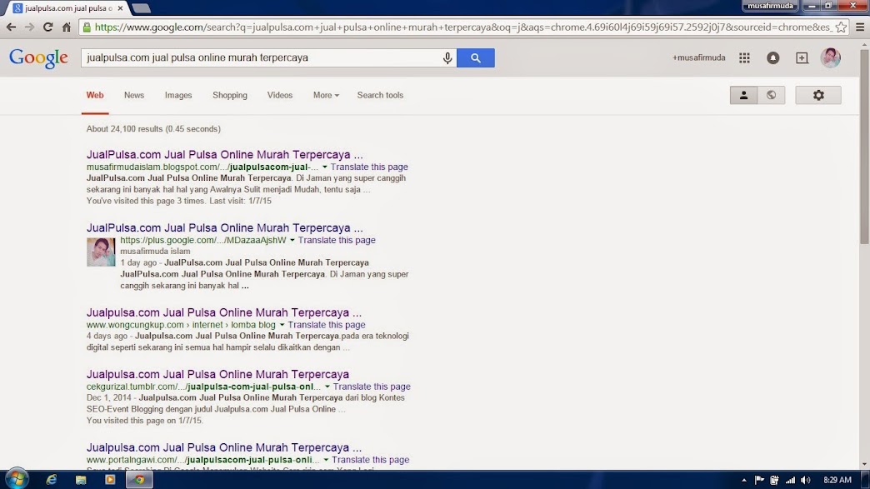Open the 8:29 AM clock in tray
870x489 pixels.
coord(837,480)
